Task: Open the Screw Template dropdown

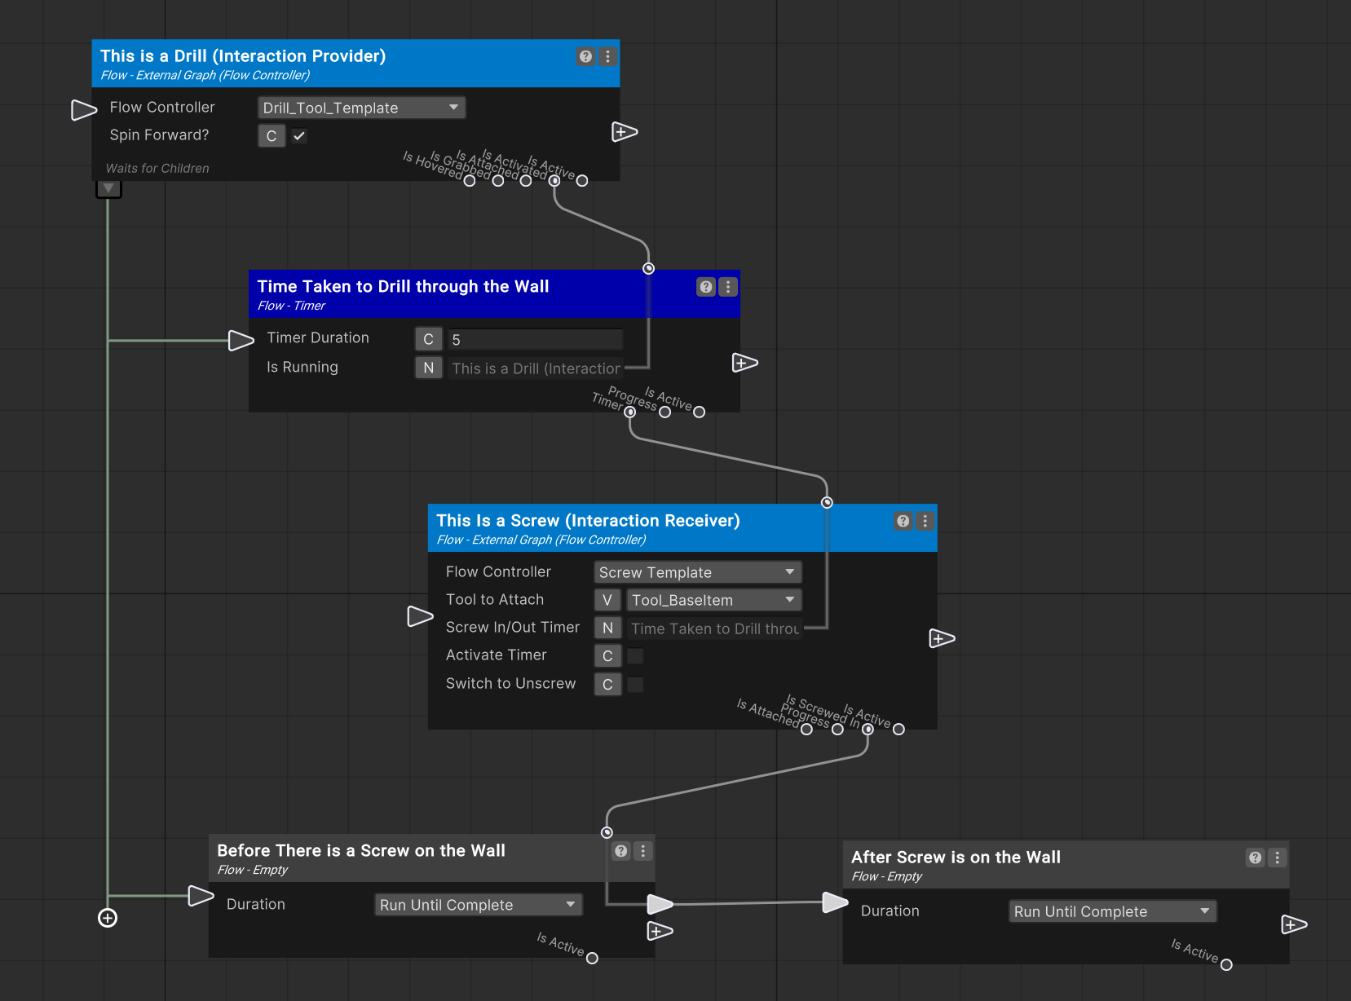Action: tap(696, 571)
